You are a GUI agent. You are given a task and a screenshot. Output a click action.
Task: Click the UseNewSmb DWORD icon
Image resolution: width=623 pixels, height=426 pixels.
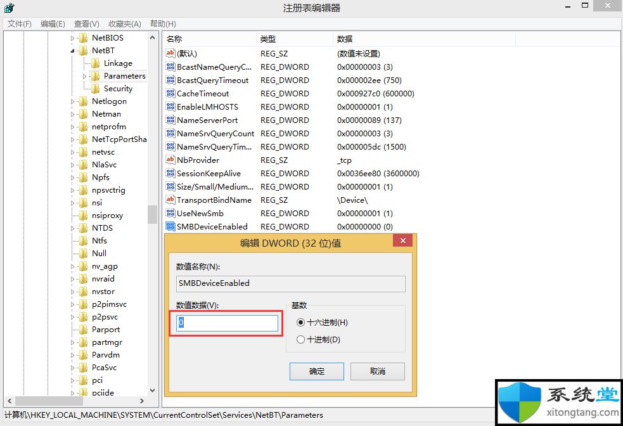click(170, 213)
